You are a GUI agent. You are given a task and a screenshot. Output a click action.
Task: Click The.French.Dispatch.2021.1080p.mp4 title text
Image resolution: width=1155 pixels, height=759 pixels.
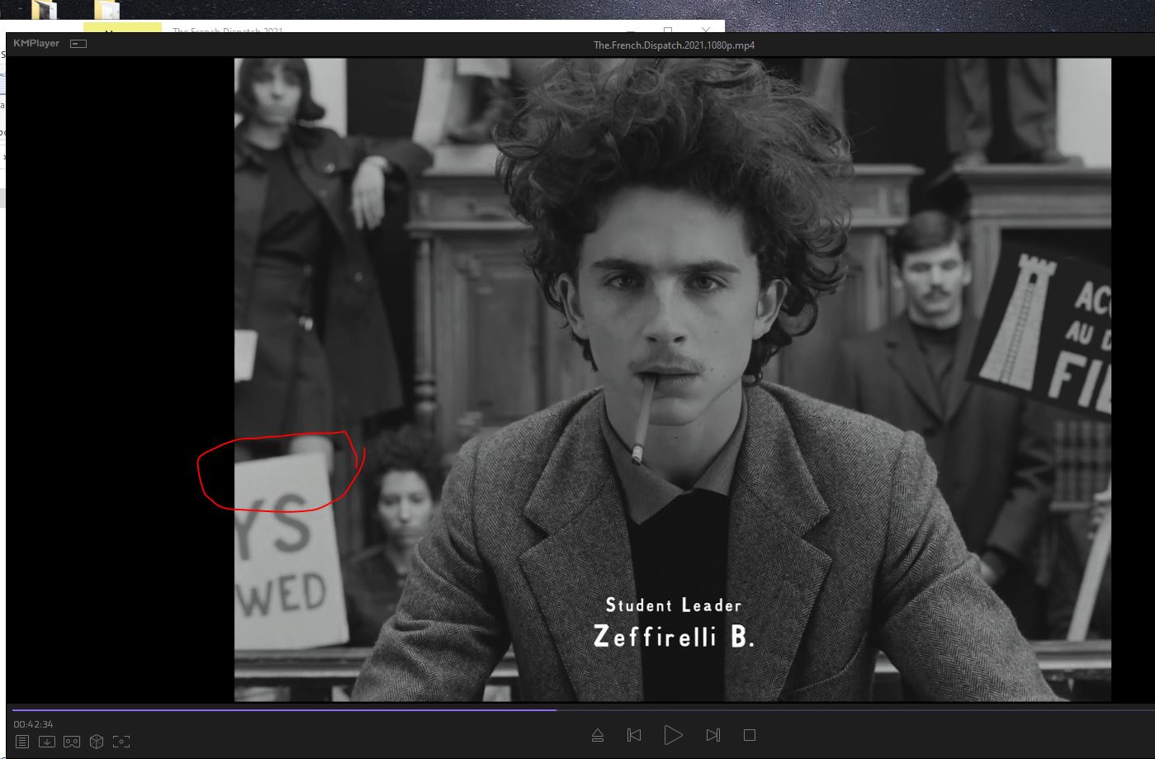pos(674,45)
